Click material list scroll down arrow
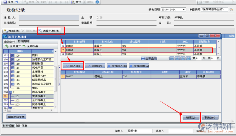 tap(218, 54)
